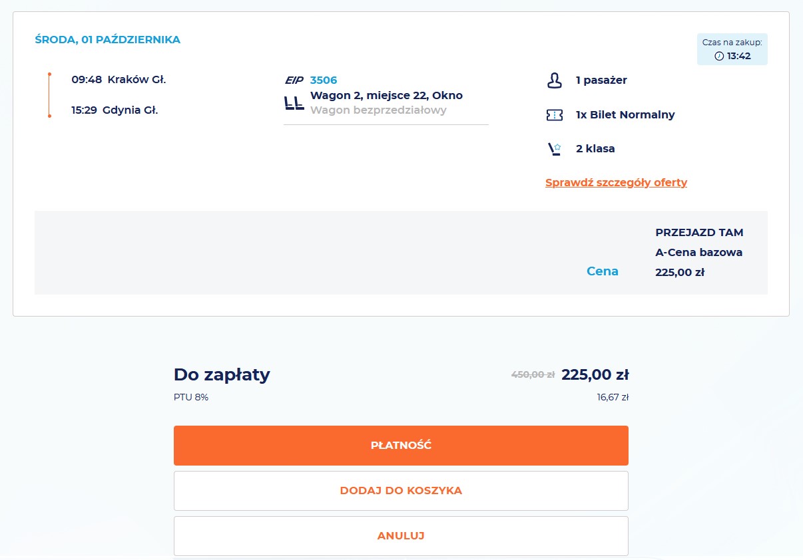This screenshot has height=560, width=803.
Task: Click the 15:29 Gdynia Gł. arrival
Action: pos(115,110)
